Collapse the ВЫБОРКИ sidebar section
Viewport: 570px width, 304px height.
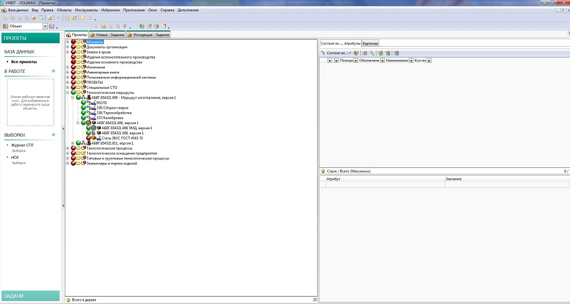[x=54, y=135]
